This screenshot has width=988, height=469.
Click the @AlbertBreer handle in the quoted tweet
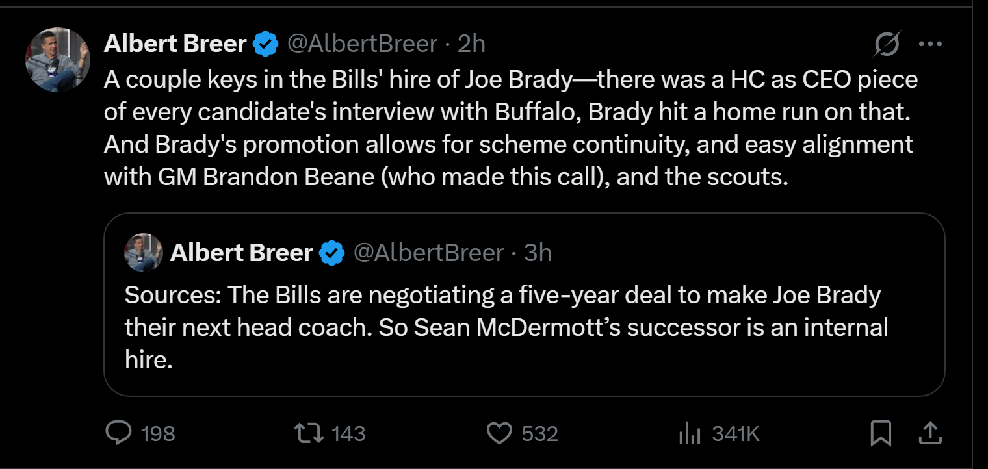click(428, 253)
